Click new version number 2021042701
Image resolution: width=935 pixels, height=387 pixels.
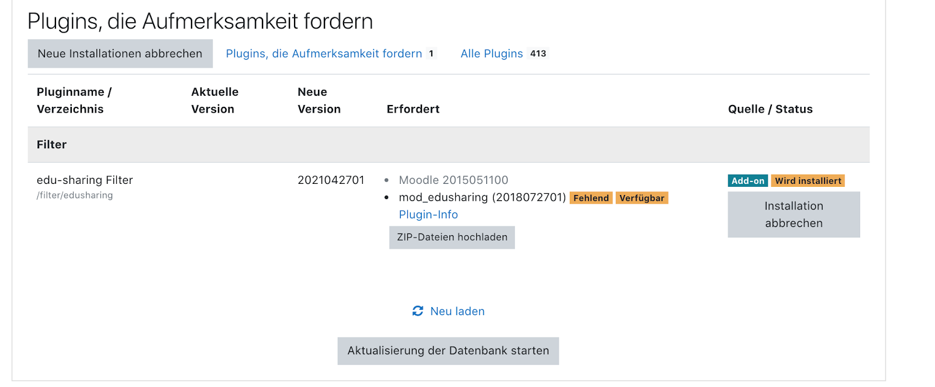click(331, 180)
